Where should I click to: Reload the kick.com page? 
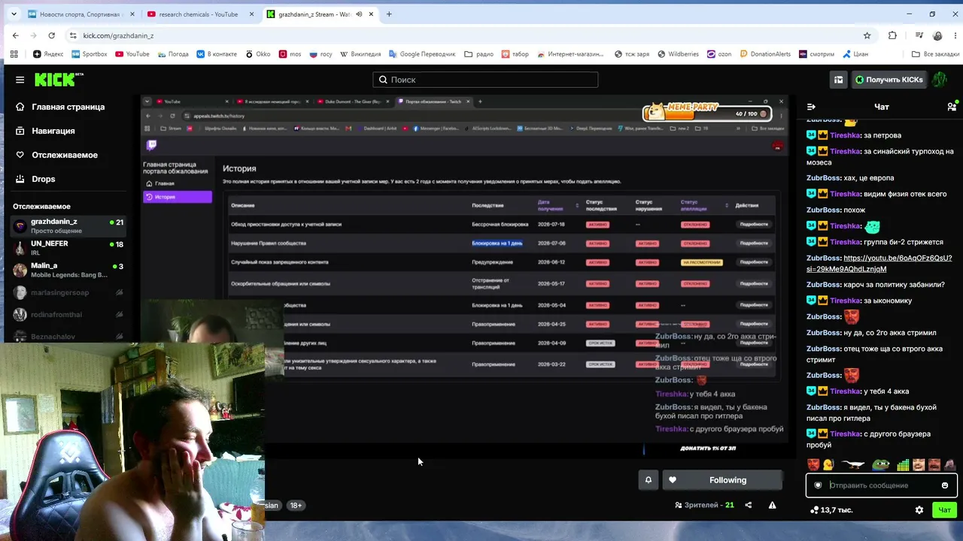51,35
